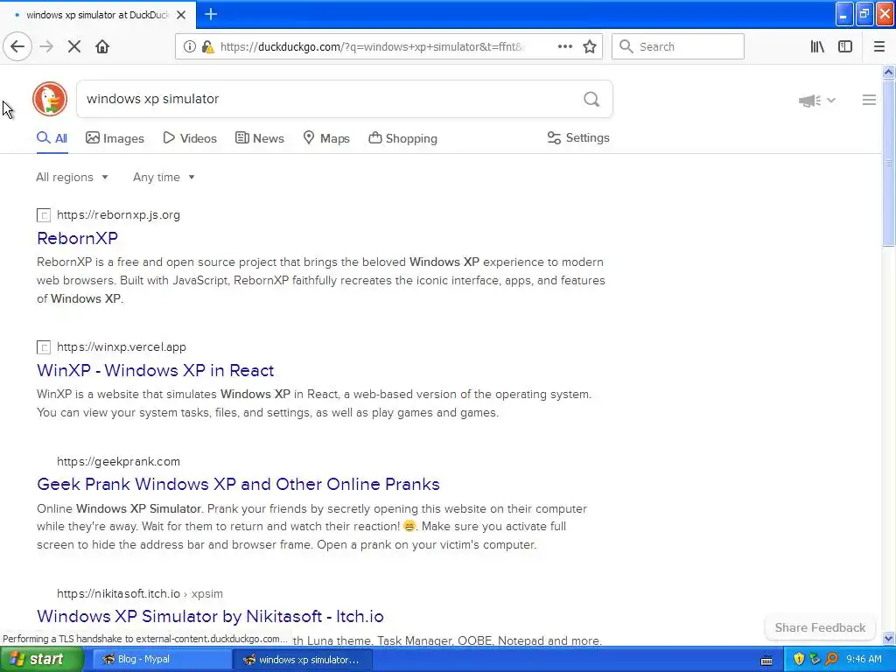Submit search with magnifier in DuckDuckGo box
896x672 pixels.
click(591, 99)
